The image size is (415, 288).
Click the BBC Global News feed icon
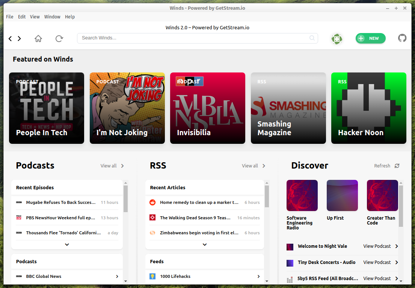point(19,276)
